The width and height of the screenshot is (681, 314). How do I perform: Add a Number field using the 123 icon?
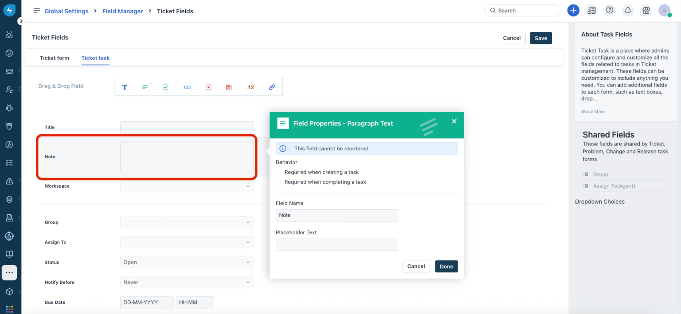click(x=187, y=87)
